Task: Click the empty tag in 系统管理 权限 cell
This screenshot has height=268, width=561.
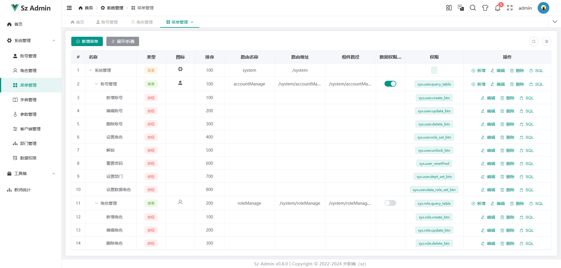Action: (434, 70)
